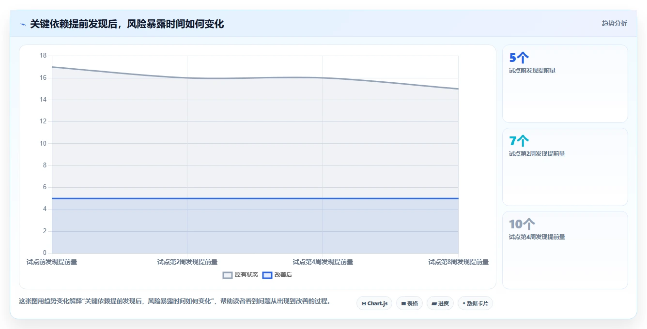Select the 10个 试点第4周发现提前量 card
The width and height of the screenshot is (647, 329).
pos(565,250)
